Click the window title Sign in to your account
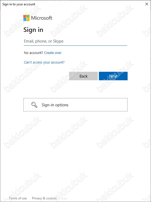 (19, 4)
